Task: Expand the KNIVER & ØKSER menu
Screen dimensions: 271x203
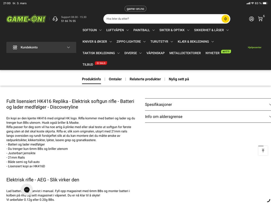Action: [x=97, y=42]
